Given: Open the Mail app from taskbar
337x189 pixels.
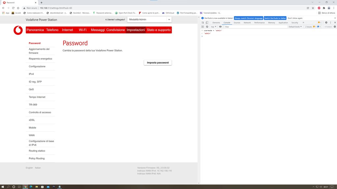Looking at the screenshot, I should 48,187.
